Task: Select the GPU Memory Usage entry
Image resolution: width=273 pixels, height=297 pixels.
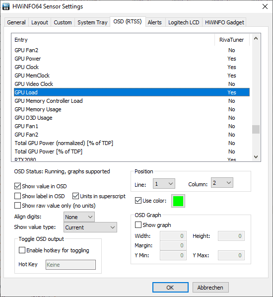Action: tap(132, 109)
